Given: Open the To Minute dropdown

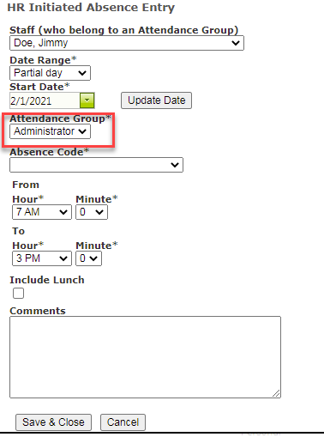Looking at the screenshot, I should [x=88, y=258].
